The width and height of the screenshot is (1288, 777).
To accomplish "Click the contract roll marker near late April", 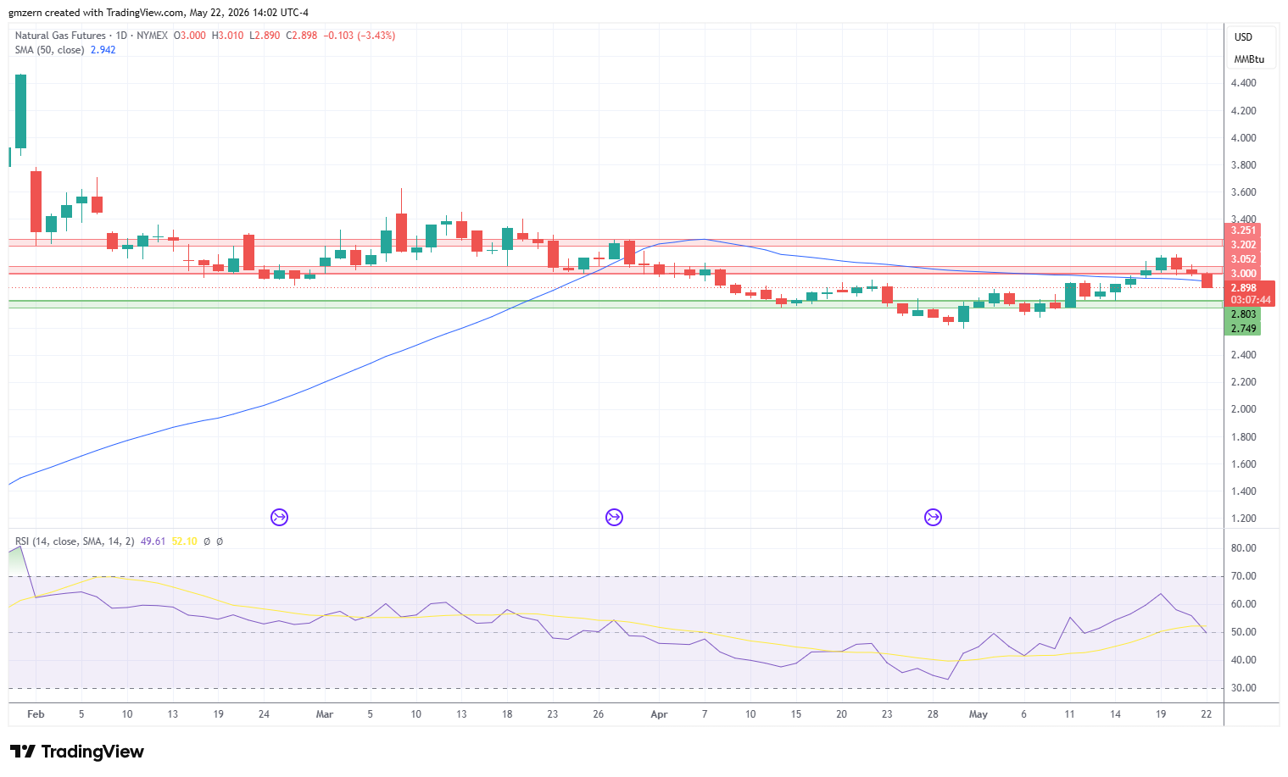I will pos(933,517).
